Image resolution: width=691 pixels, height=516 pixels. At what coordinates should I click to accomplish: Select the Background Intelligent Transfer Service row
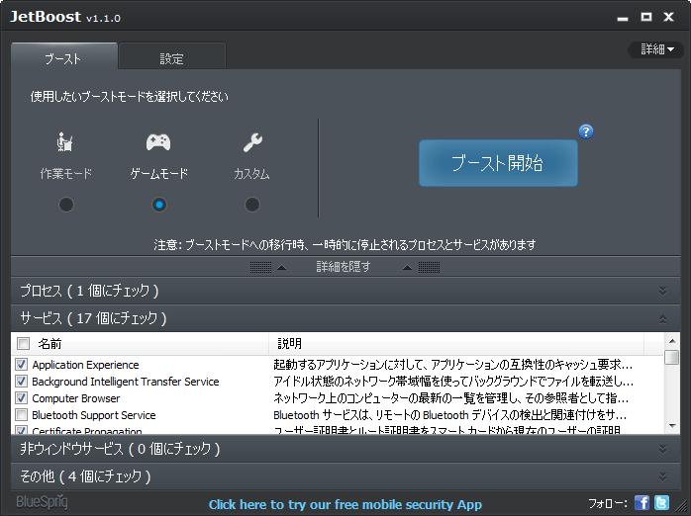[x=338, y=381]
